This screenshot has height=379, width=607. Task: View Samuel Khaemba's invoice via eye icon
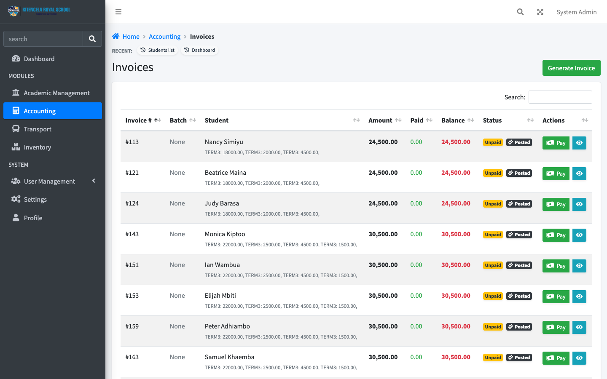tap(579, 358)
